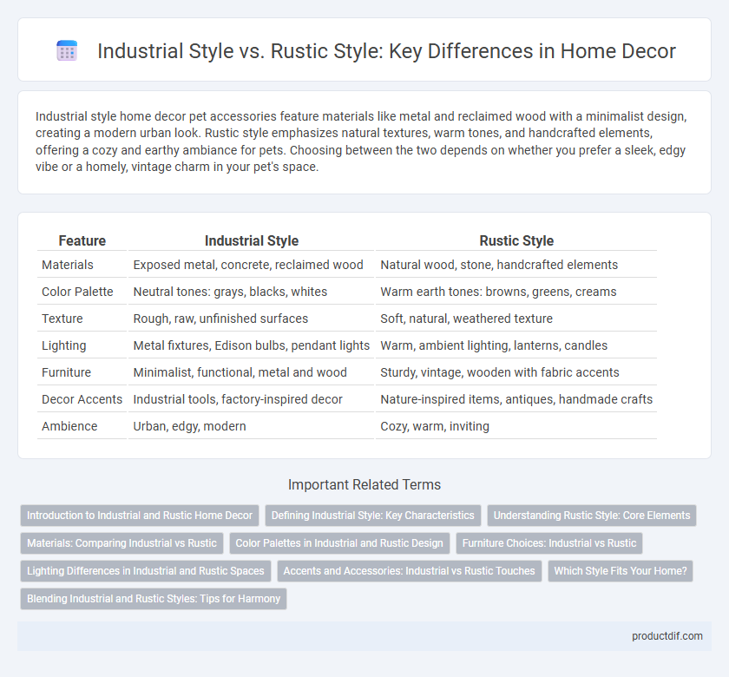
Task: Click 'Rough, raw, unfinished surfaces' cell
Action: tap(251, 319)
